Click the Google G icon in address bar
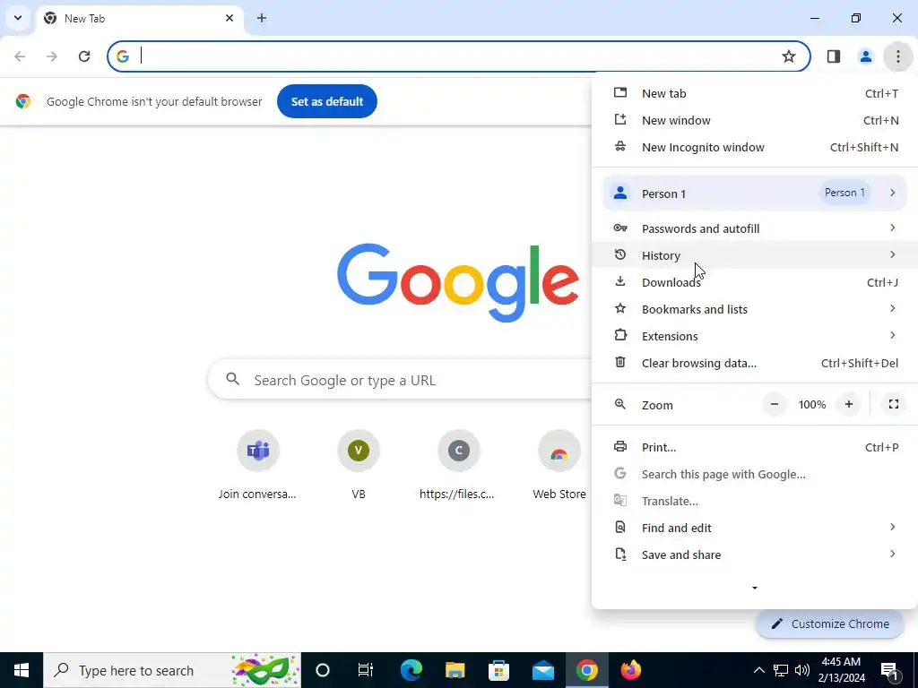The image size is (918, 688). pyautogui.click(x=122, y=56)
